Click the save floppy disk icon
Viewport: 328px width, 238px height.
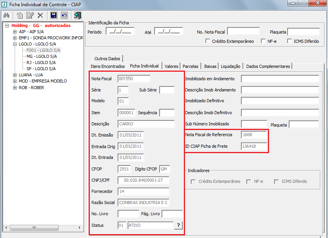(x=54, y=15)
